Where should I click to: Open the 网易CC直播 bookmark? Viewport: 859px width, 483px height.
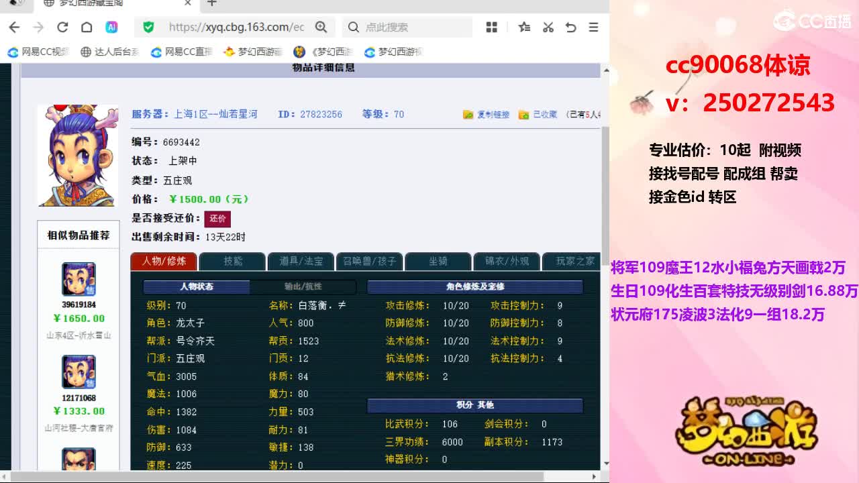coord(181,52)
